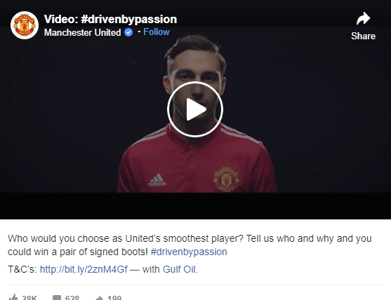Follow the Manchester United page

coord(157,32)
